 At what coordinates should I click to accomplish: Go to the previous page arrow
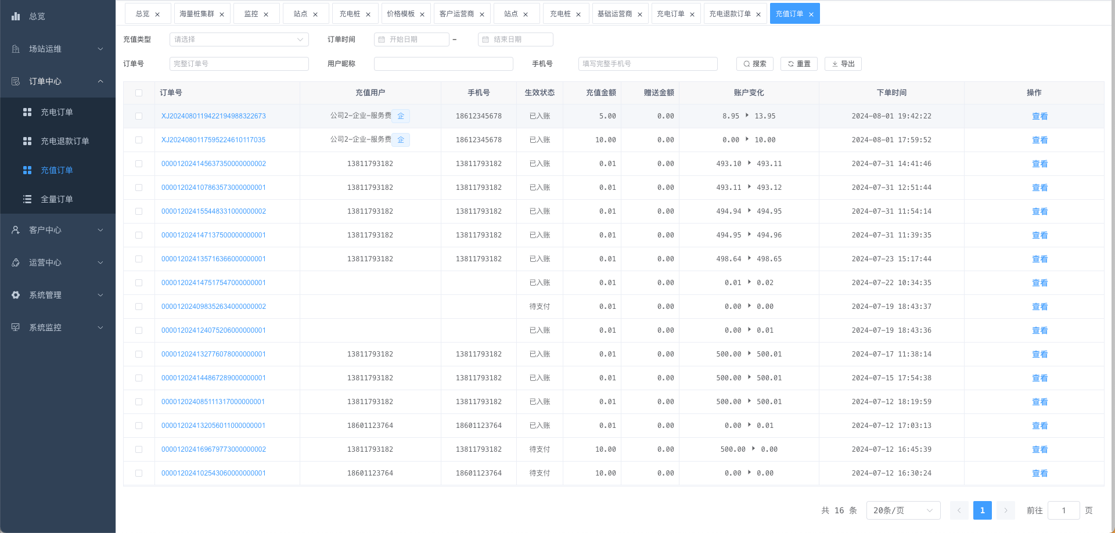coord(959,510)
